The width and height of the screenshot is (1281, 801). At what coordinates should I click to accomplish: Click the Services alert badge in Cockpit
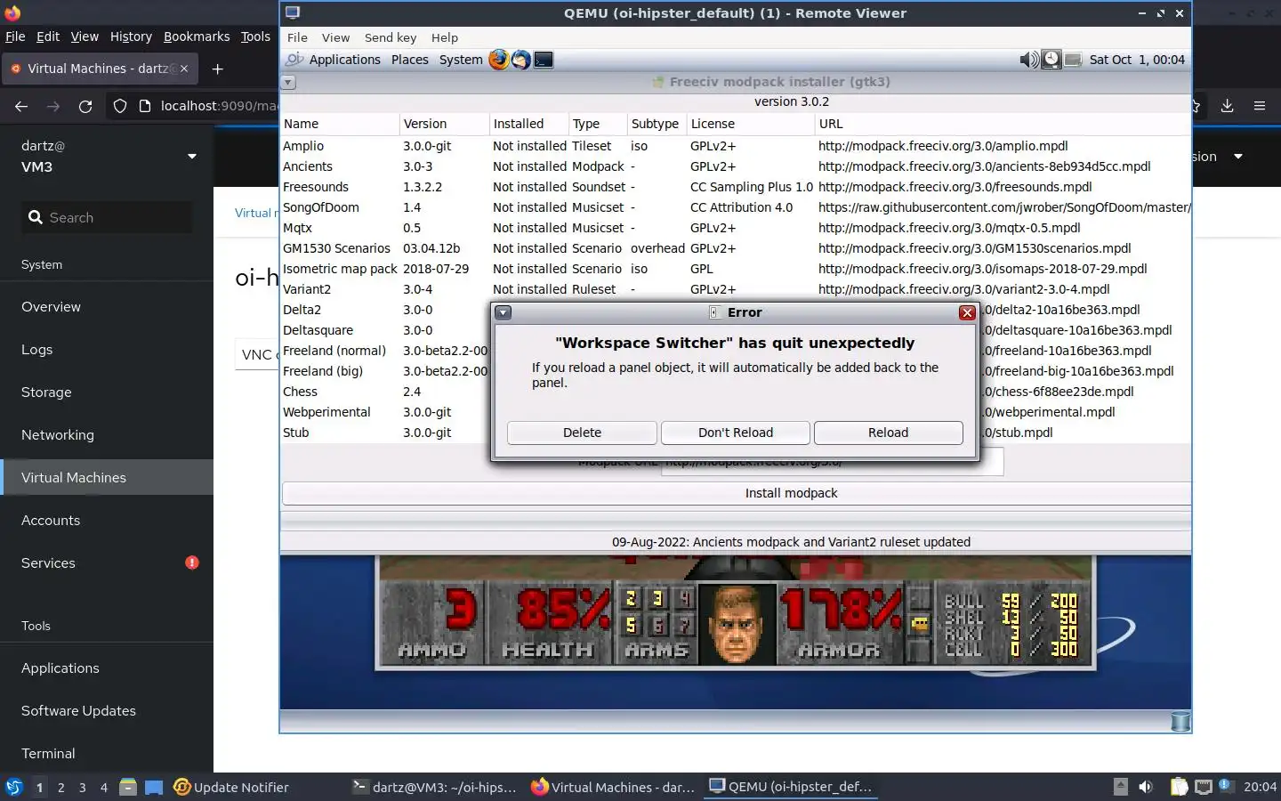(192, 562)
